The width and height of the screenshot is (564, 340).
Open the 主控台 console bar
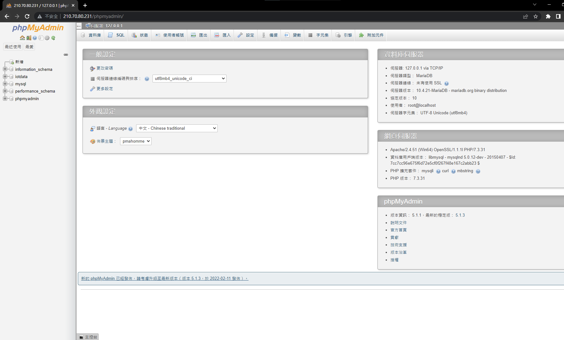(88, 337)
